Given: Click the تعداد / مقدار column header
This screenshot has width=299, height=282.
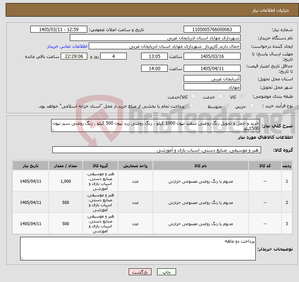Looking at the screenshot, I should (x=66, y=166).
